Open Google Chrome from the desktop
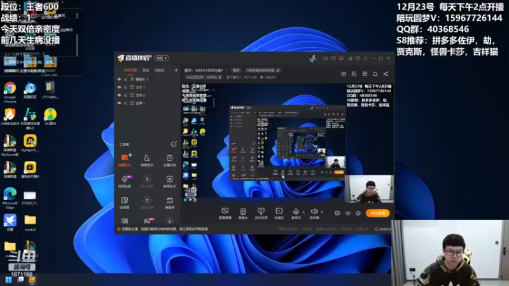The height and width of the screenshot is (286, 509). click(10, 92)
